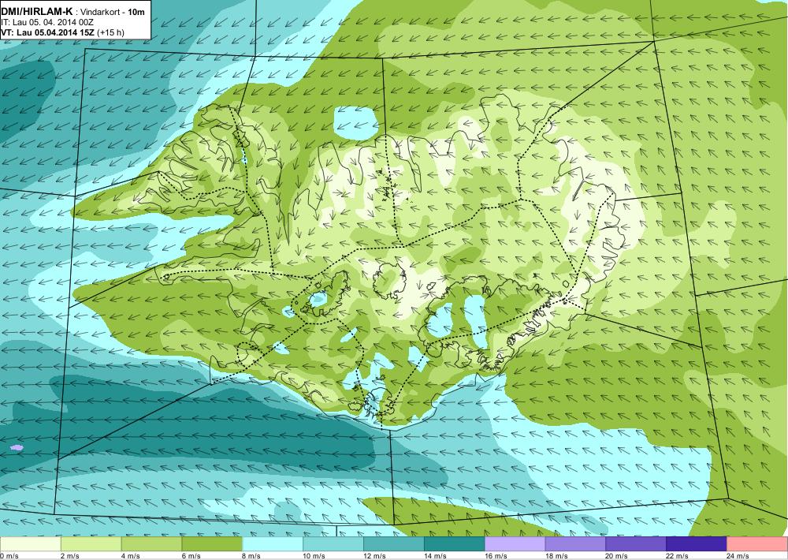This screenshot has width=788, height=560.
Task: Click the '6 m/s' legend label
Action: 191,556
